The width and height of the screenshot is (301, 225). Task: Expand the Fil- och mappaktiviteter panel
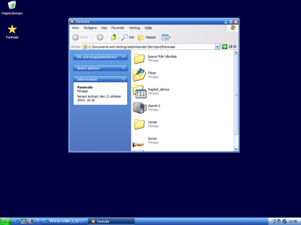(x=124, y=57)
